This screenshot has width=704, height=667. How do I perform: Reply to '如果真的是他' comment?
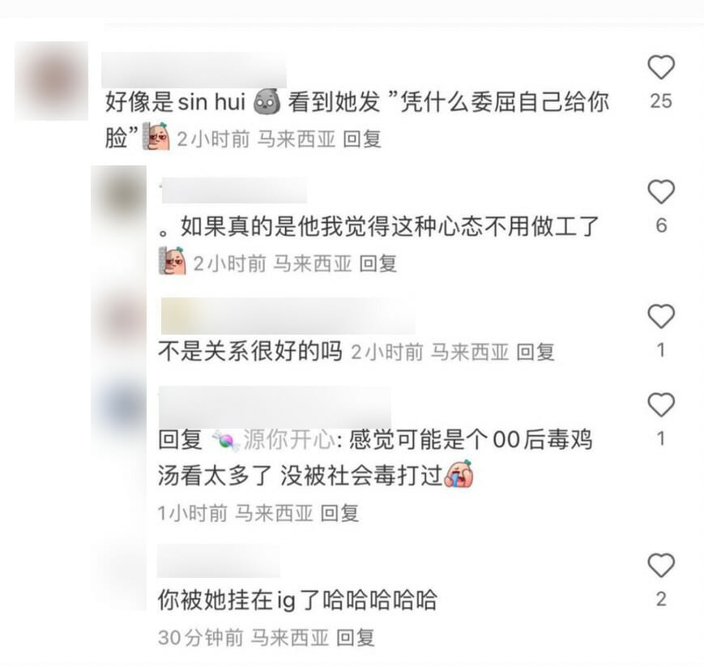tap(378, 263)
